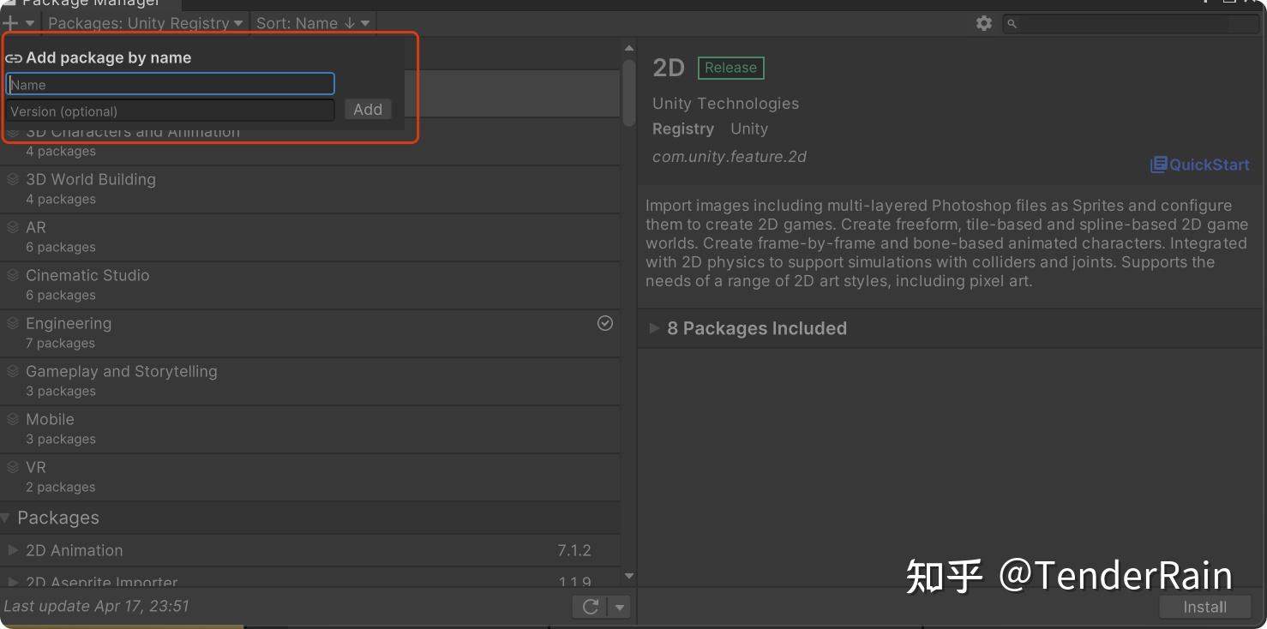The height and width of the screenshot is (629, 1267).
Task: Toggle the installed checkmark on Engineering
Action: click(605, 323)
